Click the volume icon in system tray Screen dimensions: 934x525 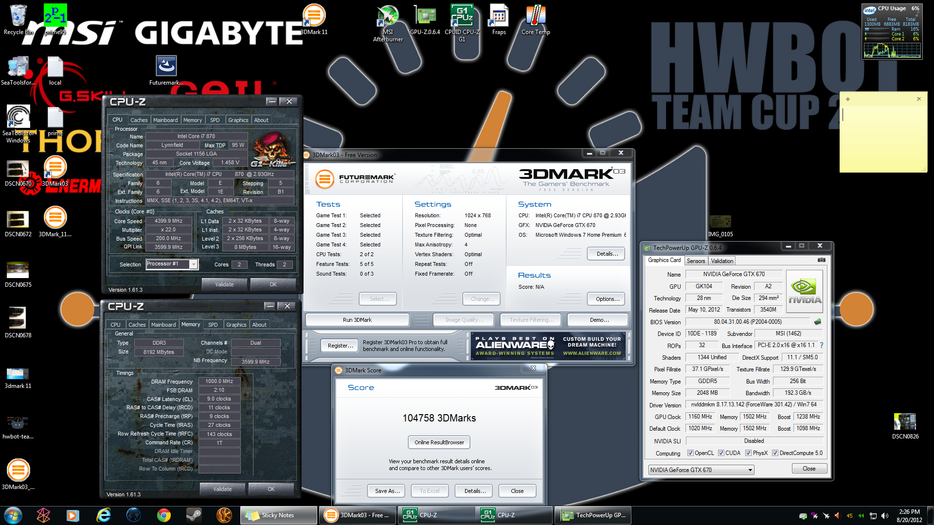(x=885, y=516)
